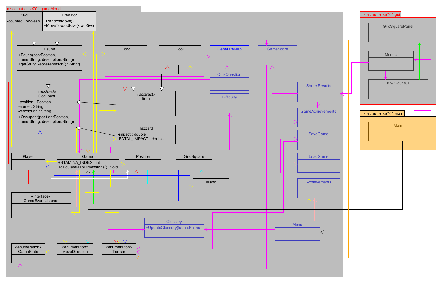Select the Position class
442x283 pixels.
coord(143,161)
